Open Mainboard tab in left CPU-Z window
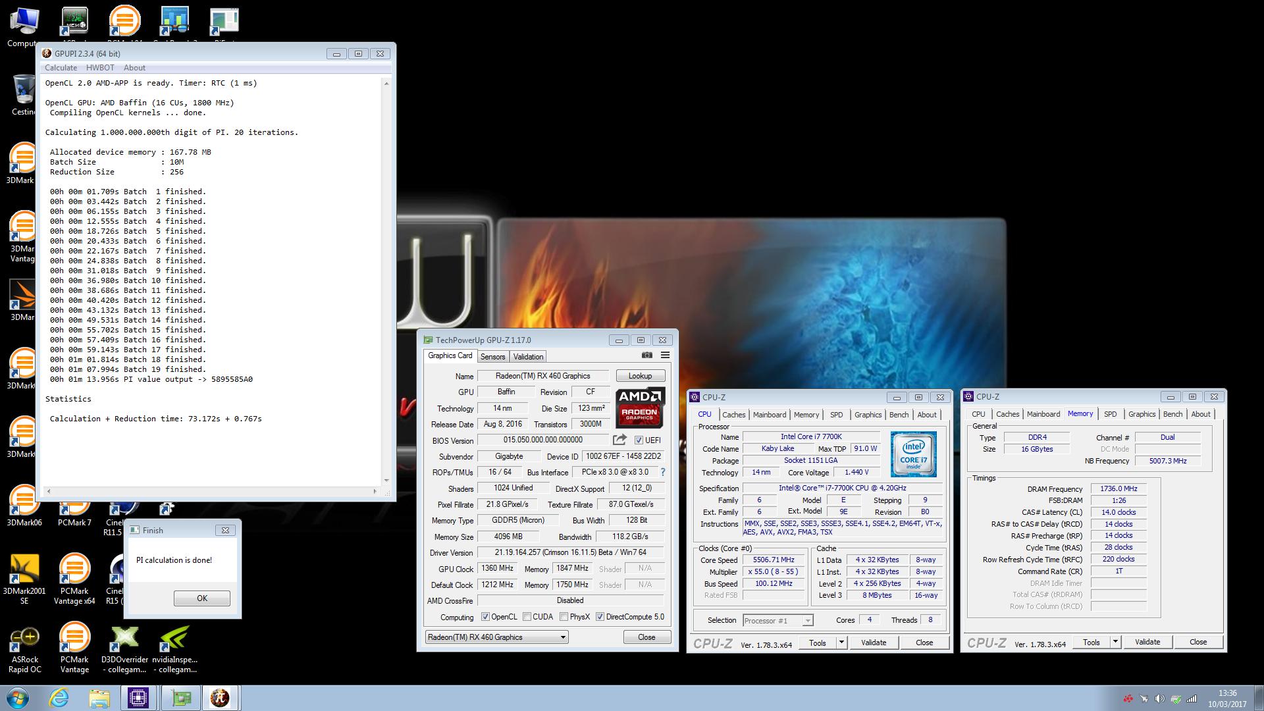1264x711 pixels. click(770, 415)
